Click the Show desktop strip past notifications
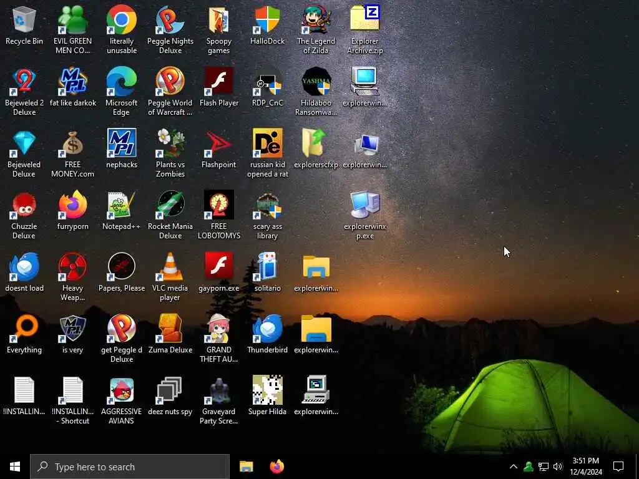 tap(637, 467)
